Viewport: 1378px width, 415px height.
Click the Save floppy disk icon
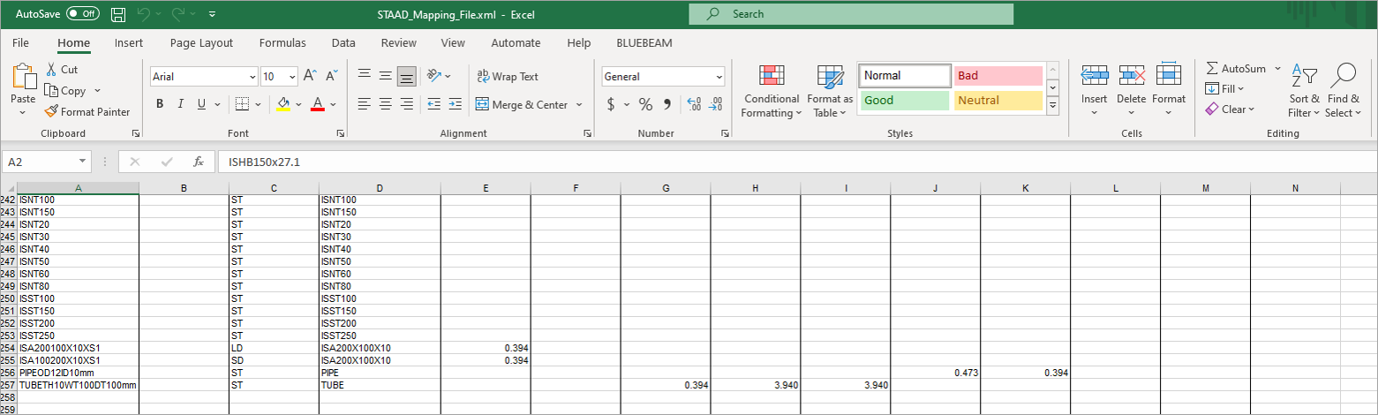point(118,14)
